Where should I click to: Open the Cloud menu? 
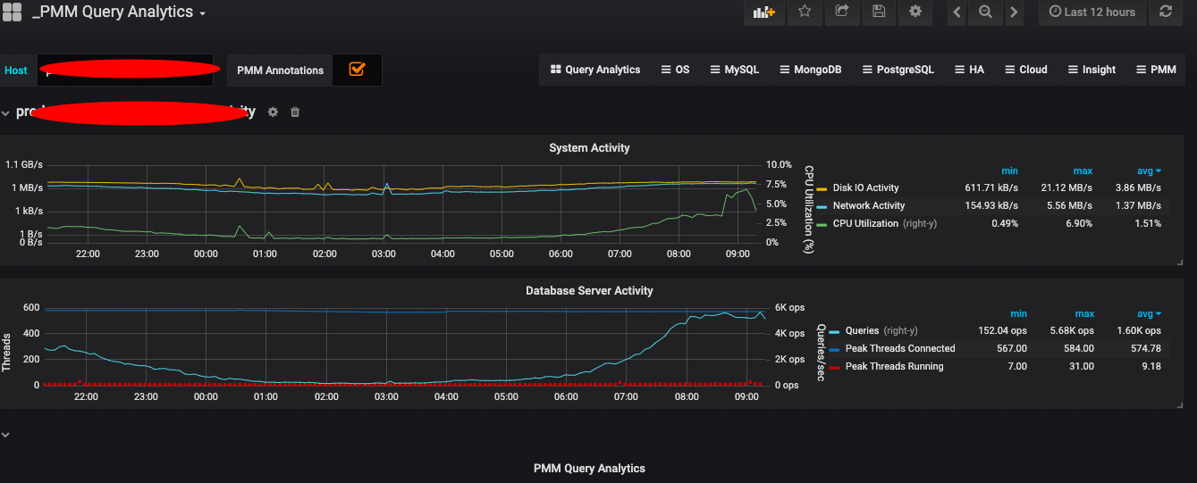1026,70
